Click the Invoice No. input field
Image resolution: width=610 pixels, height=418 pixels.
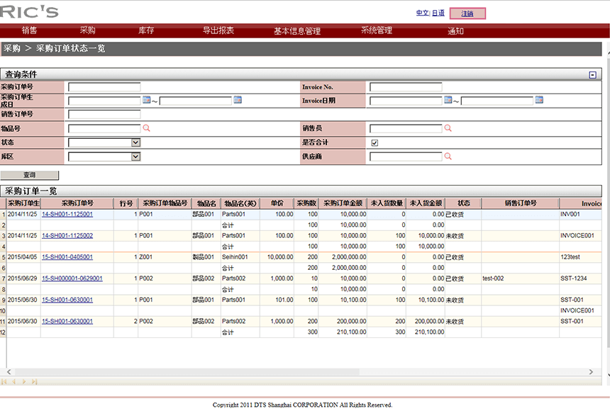(x=405, y=87)
